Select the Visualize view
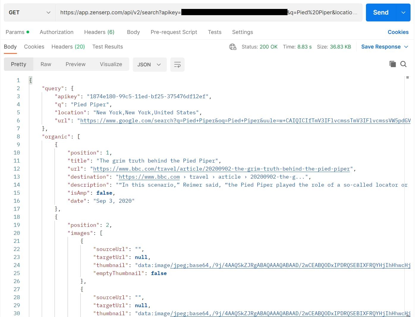415x317 pixels. click(x=111, y=64)
